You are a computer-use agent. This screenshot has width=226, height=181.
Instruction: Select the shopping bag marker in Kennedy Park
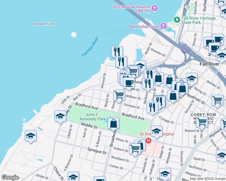(x=113, y=124)
